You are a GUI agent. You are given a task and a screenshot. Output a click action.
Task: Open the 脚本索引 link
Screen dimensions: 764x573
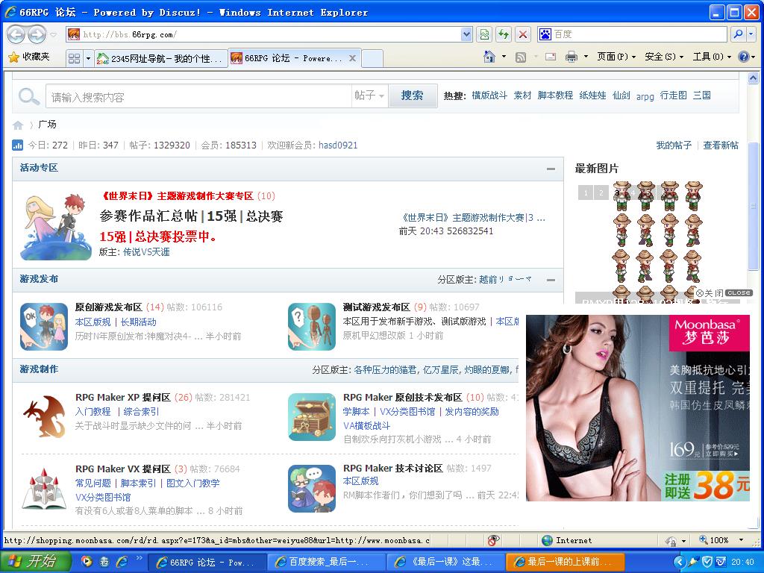point(138,483)
